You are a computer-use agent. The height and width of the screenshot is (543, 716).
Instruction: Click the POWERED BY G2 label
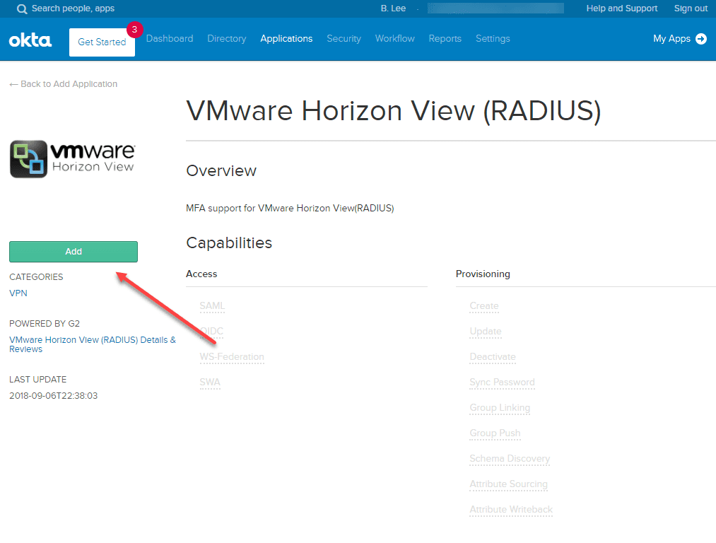tap(45, 324)
